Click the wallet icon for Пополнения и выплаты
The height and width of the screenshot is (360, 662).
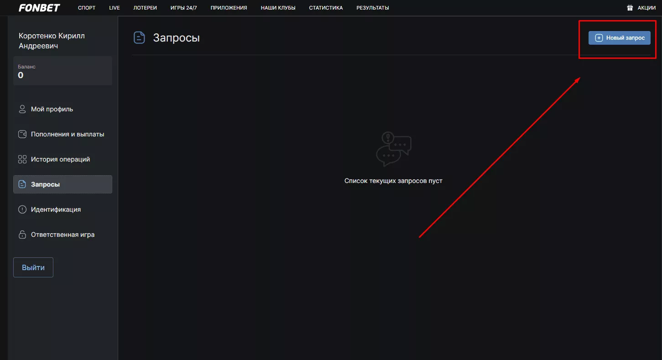pos(22,134)
